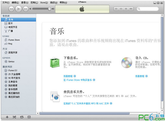
Task: Open Genius in the sidebar
Action: pos(18,62)
